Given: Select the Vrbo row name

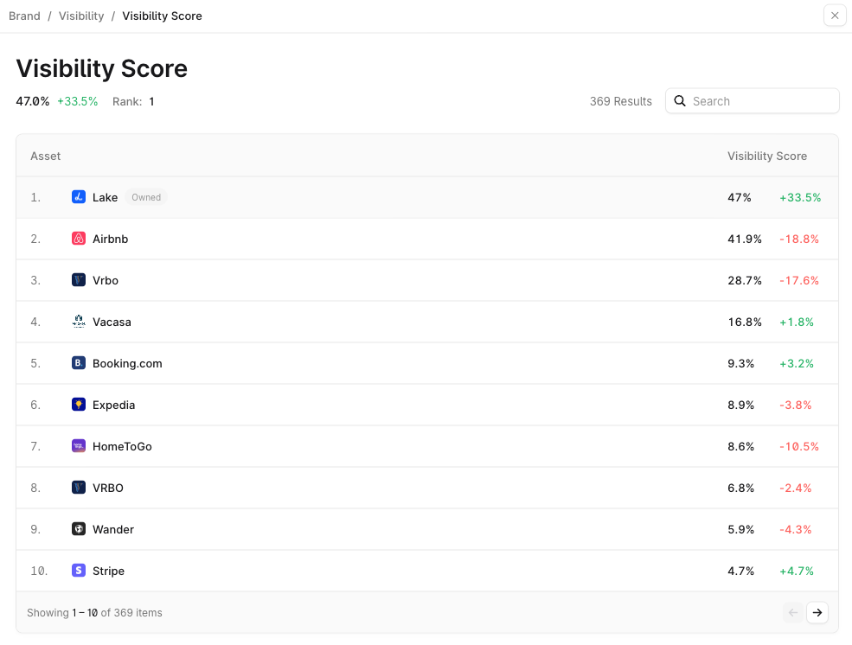Looking at the screenshot, I should (106, 280).
